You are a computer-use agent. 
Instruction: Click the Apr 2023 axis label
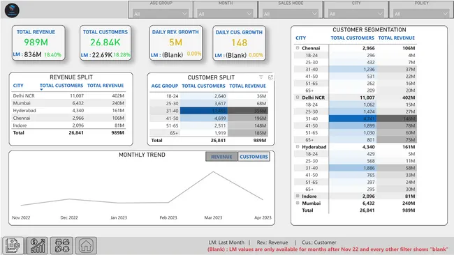263,217
